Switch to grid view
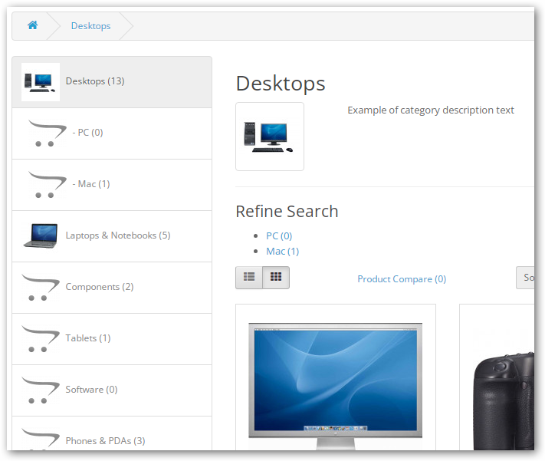Image resolution: width=545 pixels, height=461 pixels. coord(276,278)
